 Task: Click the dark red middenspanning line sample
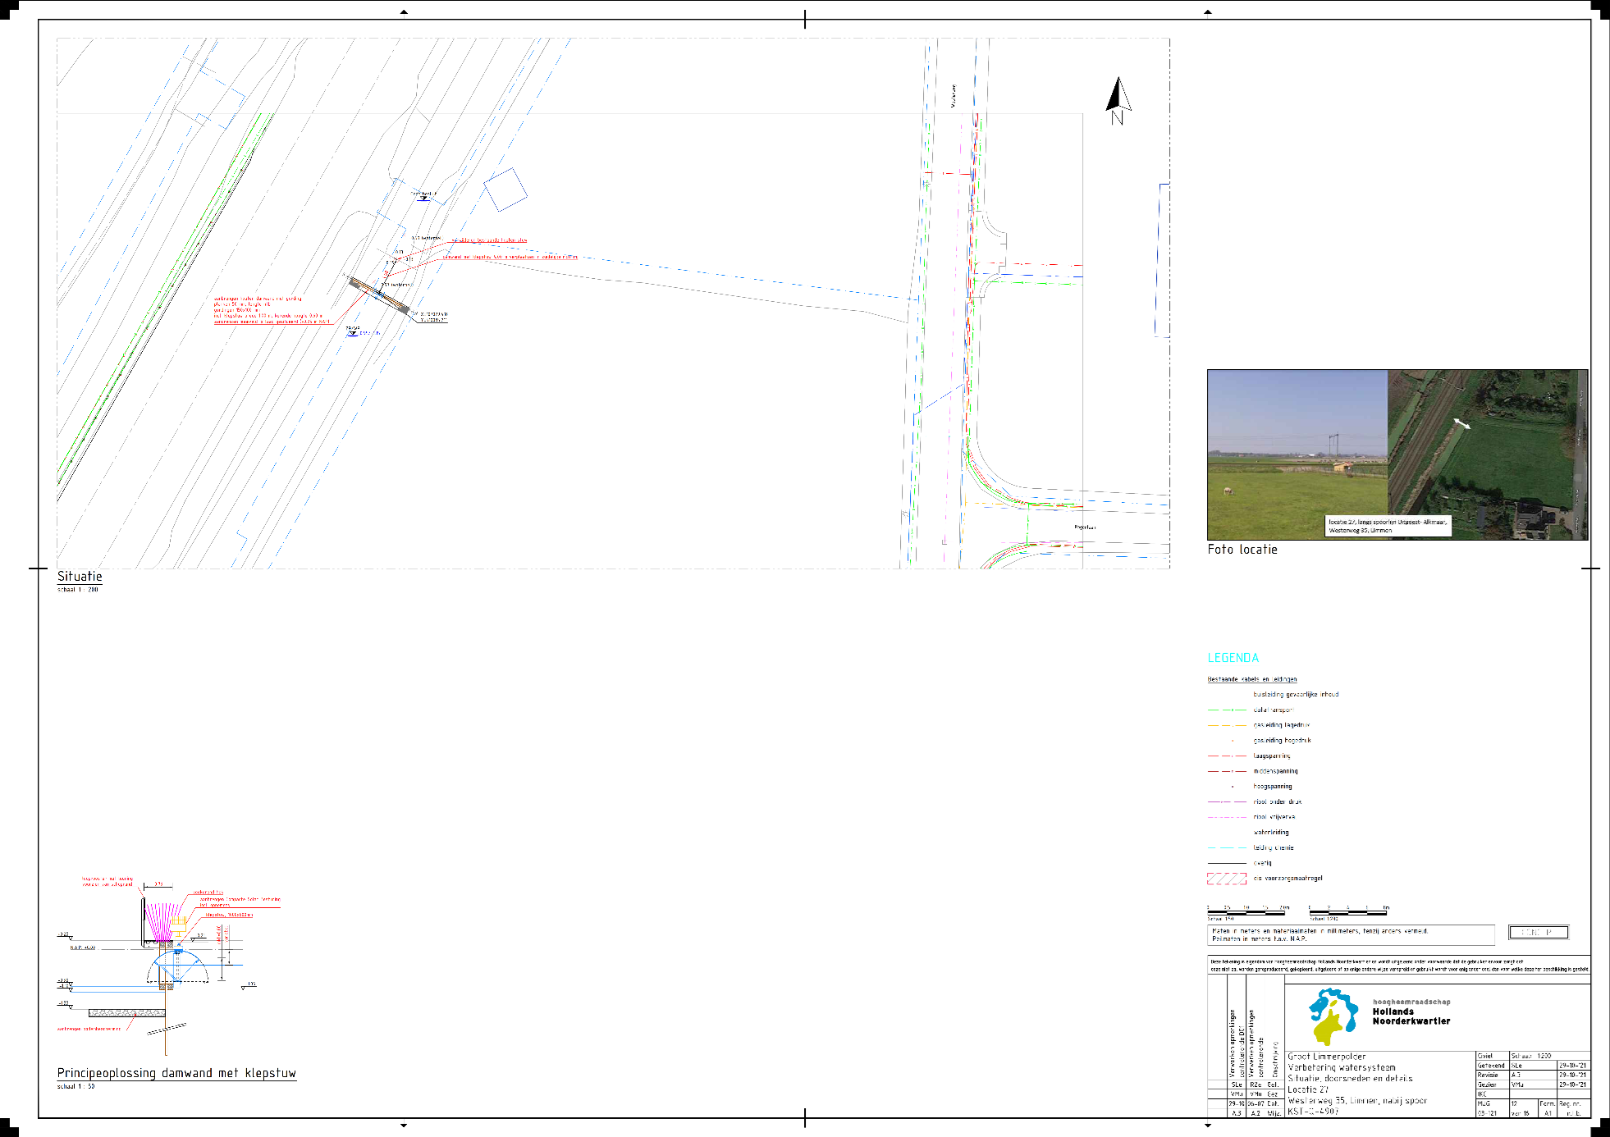1227,771
